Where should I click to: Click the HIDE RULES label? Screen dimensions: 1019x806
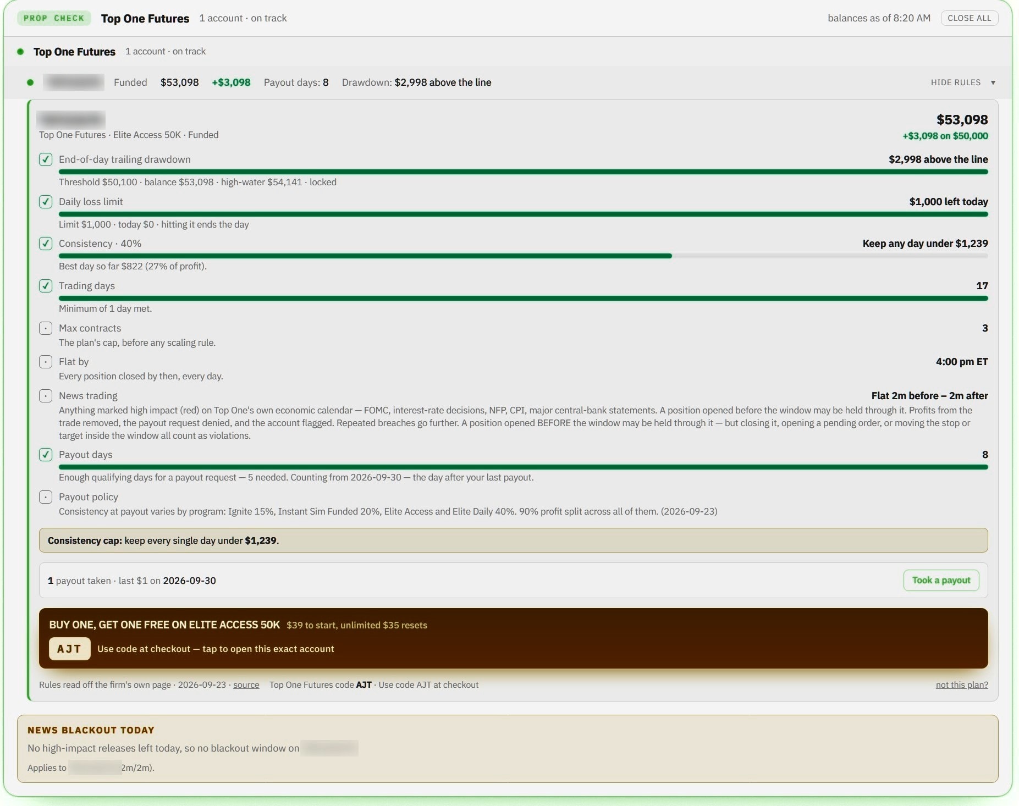coord(956,82)
